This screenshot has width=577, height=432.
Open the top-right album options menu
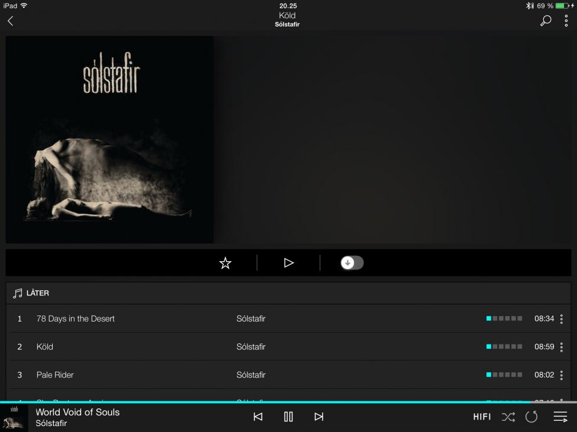pos(566,21)
